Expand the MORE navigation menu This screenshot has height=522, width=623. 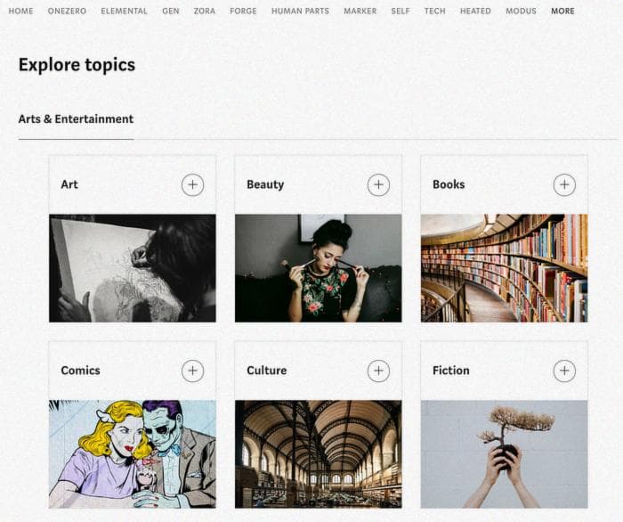(562, 11)
